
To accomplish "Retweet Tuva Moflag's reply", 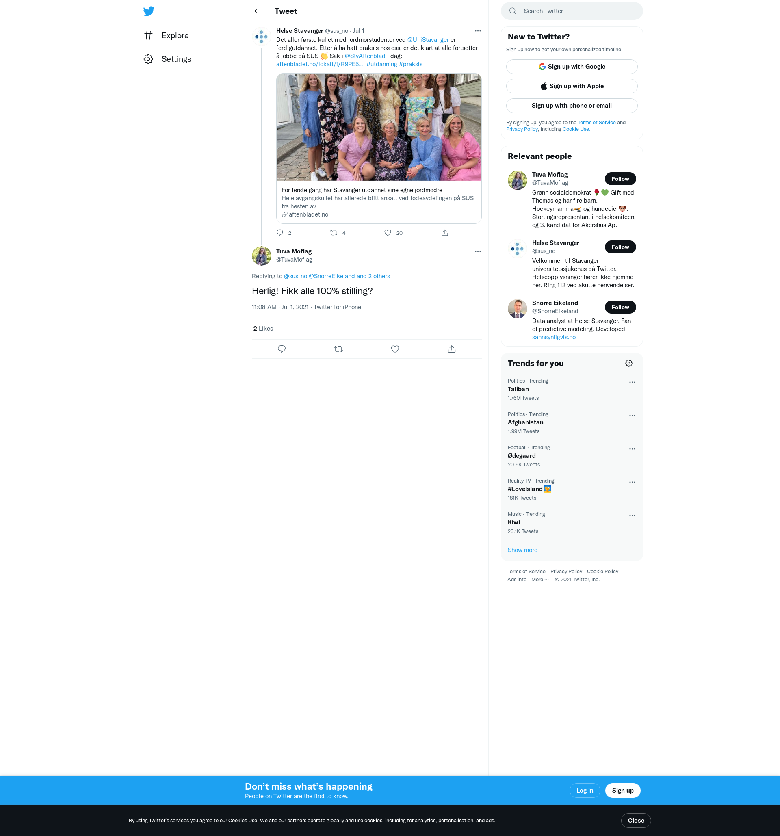I will pyautogui.click(x=338, y=349).
